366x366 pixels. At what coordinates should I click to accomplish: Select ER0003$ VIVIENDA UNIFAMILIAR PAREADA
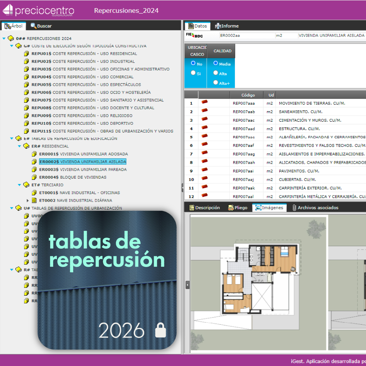83,169
